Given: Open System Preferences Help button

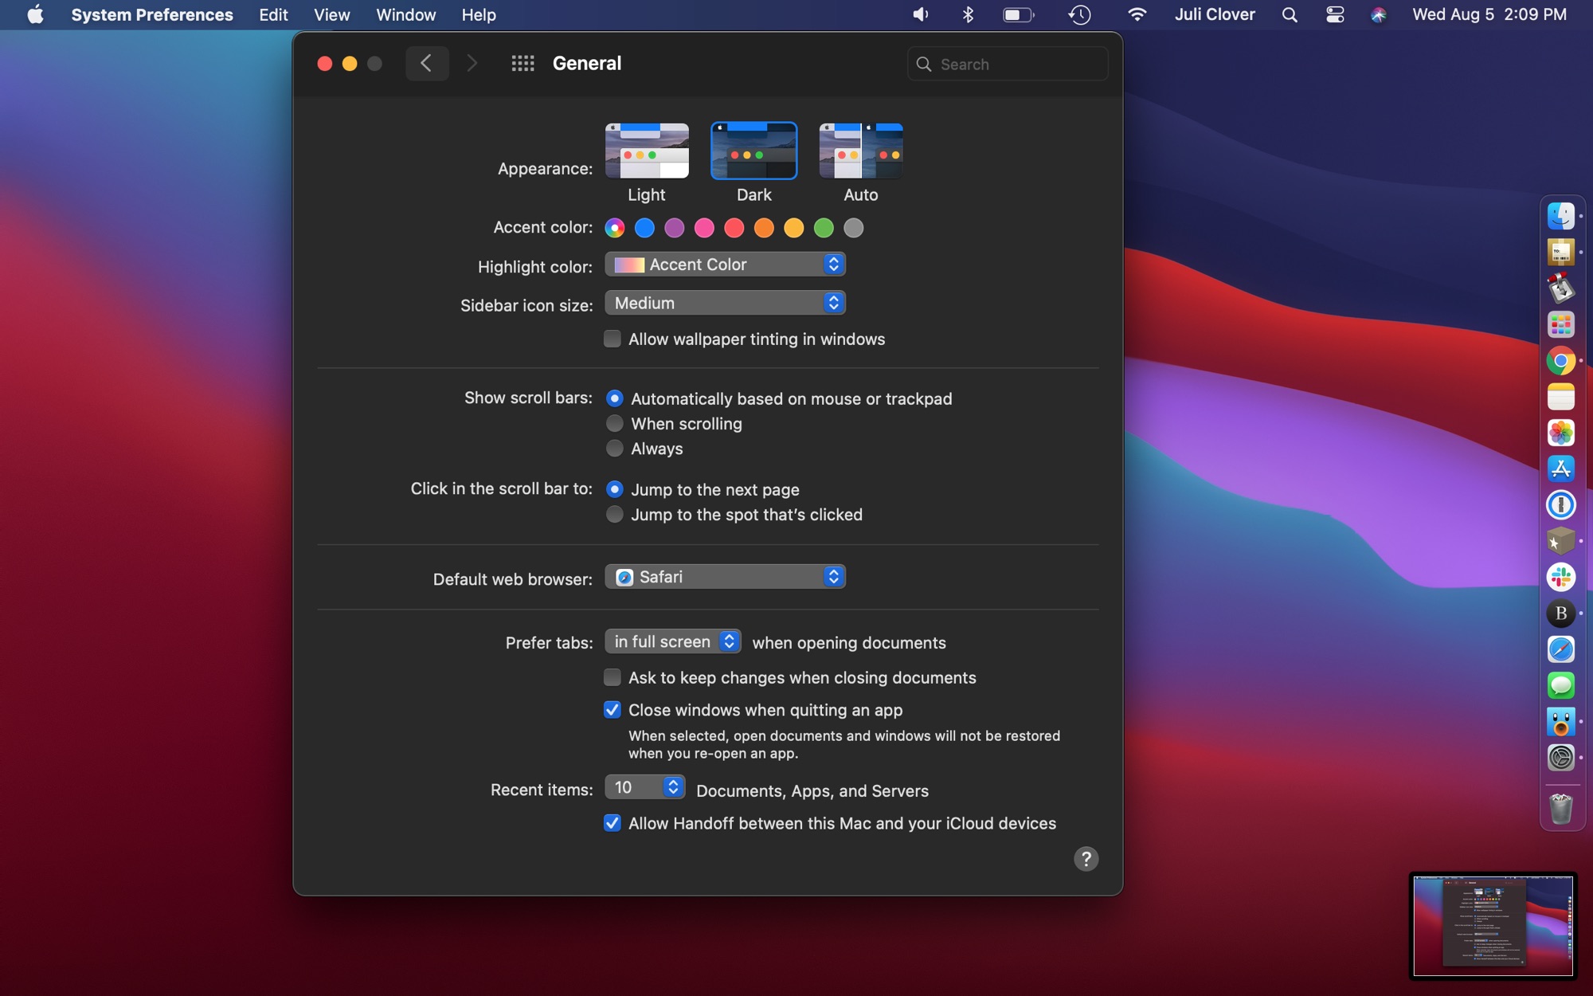Looking at the screenshot, I should (1086, 860).
